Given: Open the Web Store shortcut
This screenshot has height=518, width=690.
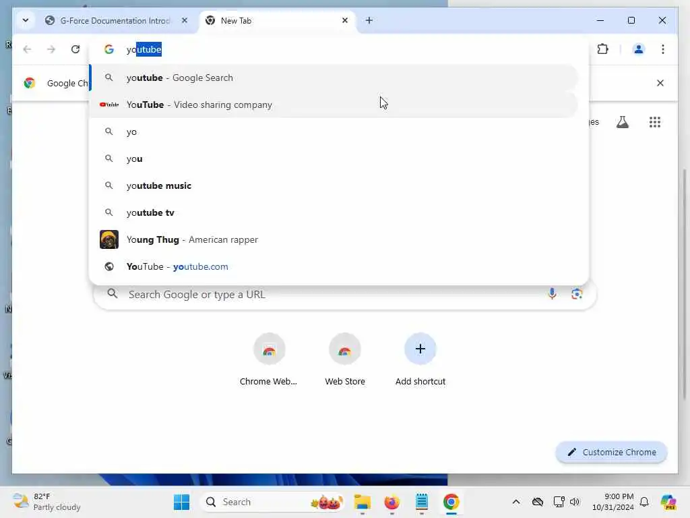Looking at the screenshot, I should click(x=345, y=360).
